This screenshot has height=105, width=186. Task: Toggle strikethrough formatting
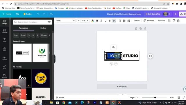[110, 21]
